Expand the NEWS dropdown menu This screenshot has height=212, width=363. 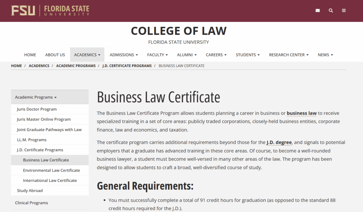coord(325,55)
